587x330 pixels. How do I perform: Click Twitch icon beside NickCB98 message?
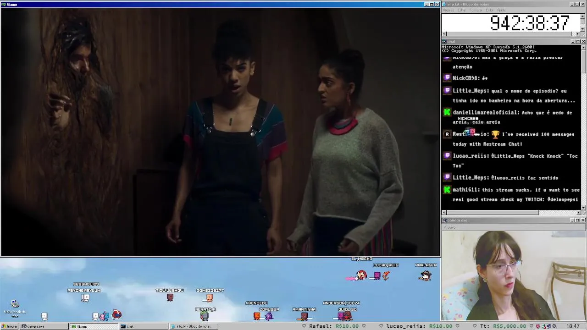[447, 78]
